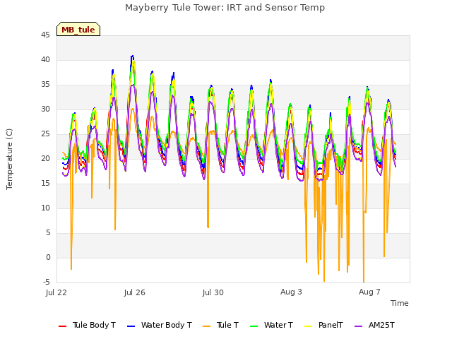
Task: Click the 0 y-axis tick label
Action: click(48, 257)
